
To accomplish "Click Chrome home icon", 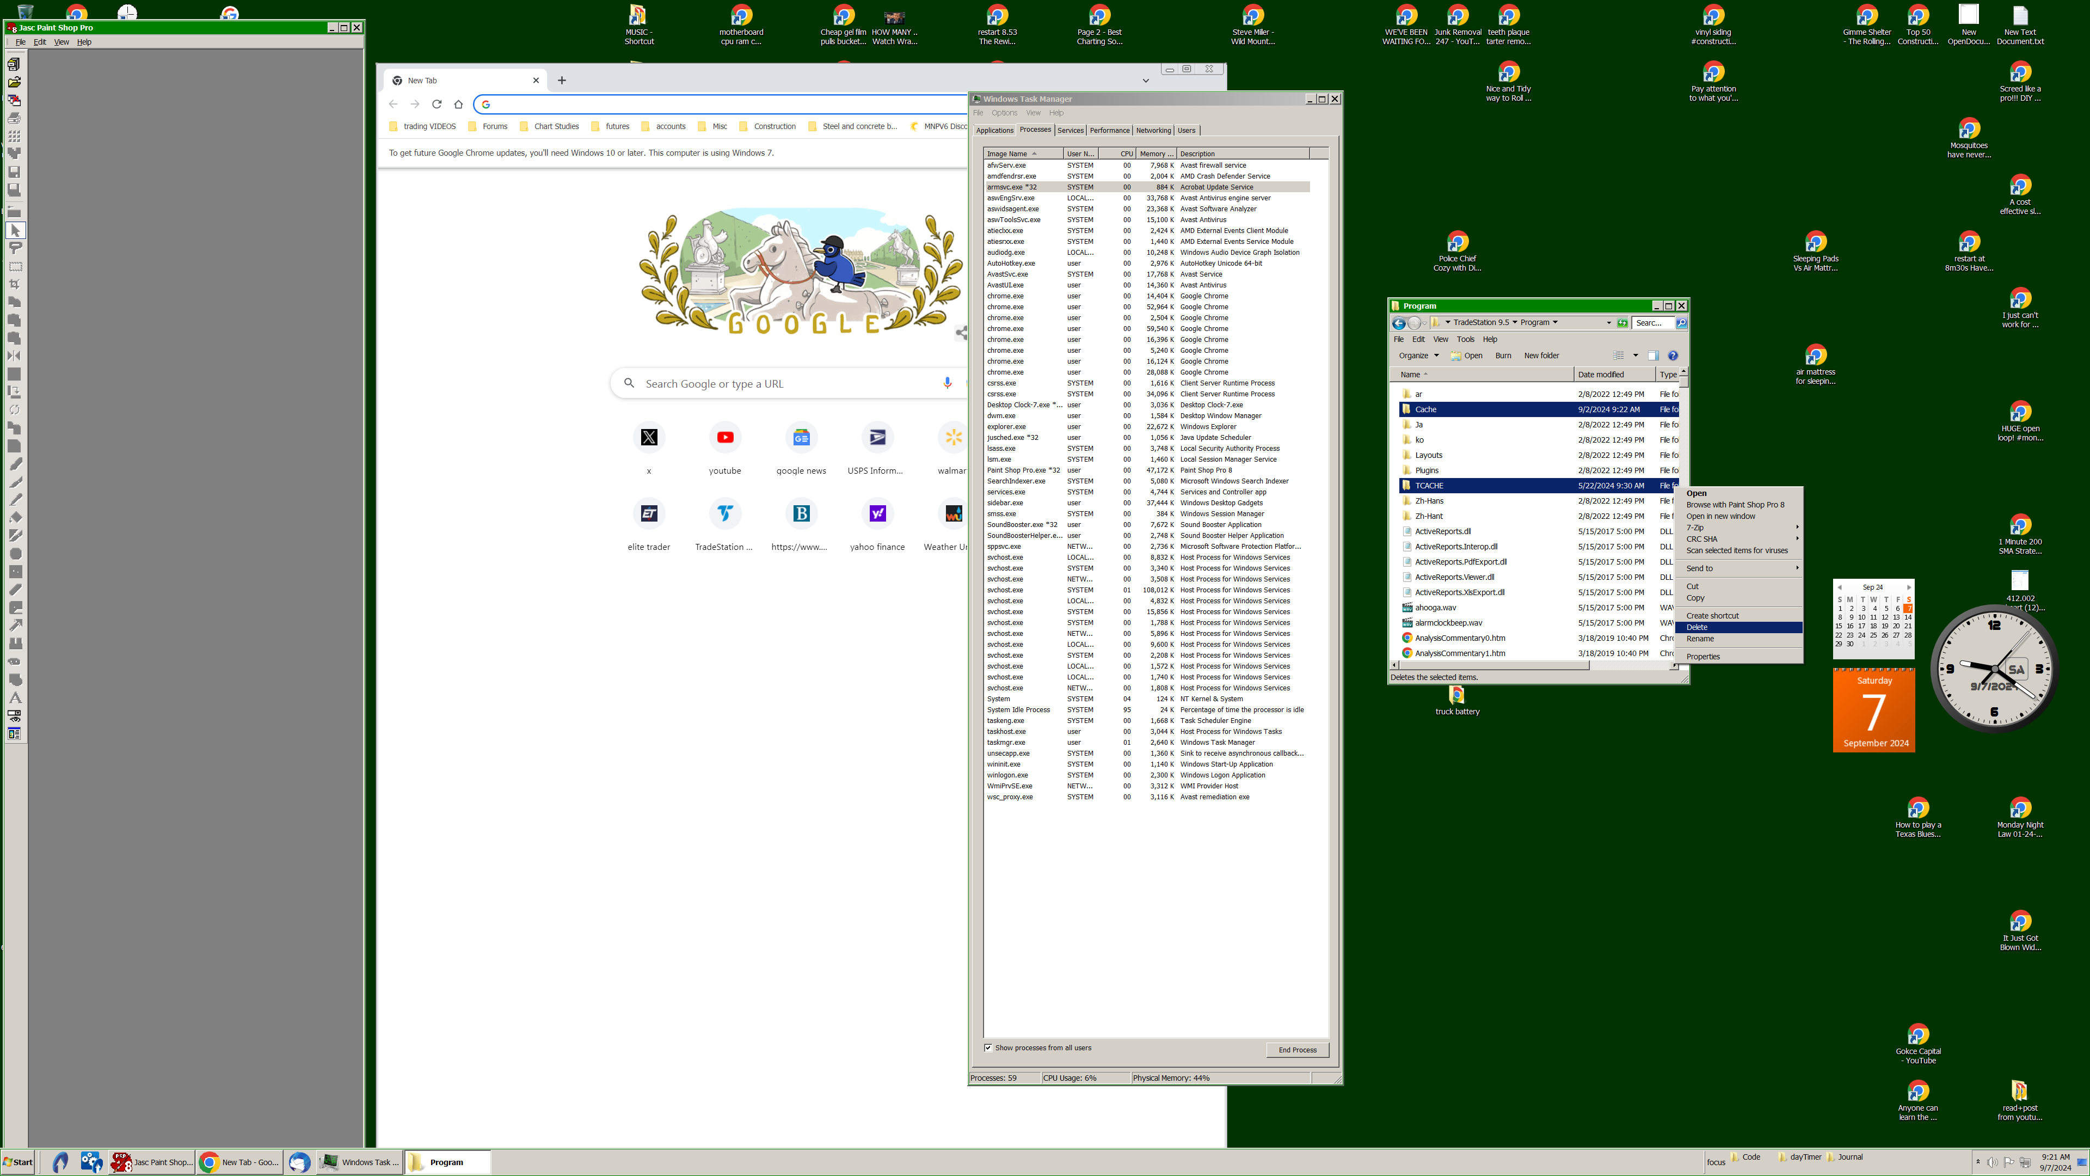I will point(458,104).
